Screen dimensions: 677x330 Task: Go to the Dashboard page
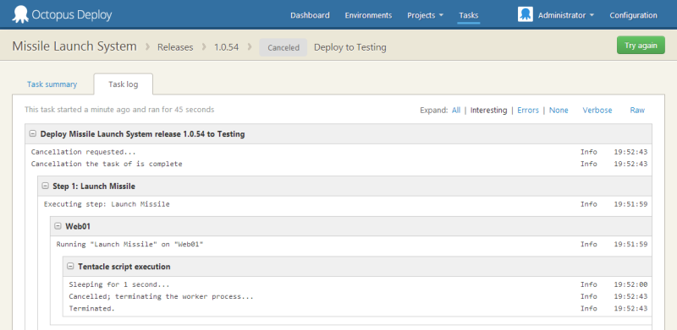coord(310,15)
